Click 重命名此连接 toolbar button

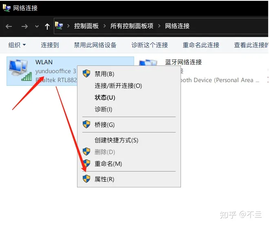coord(201,45)
